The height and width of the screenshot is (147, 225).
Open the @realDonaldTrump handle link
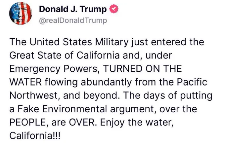(x=73, y=20)
